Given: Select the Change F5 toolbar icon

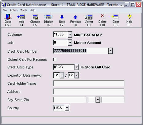Looking at the screenshot, I should 35,17.
